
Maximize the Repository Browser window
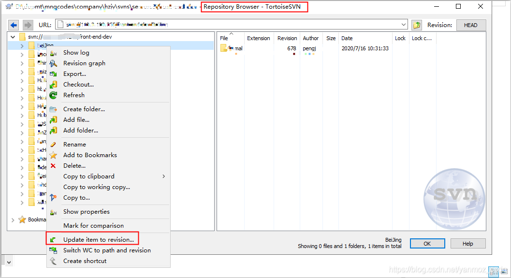pos(458,6)
